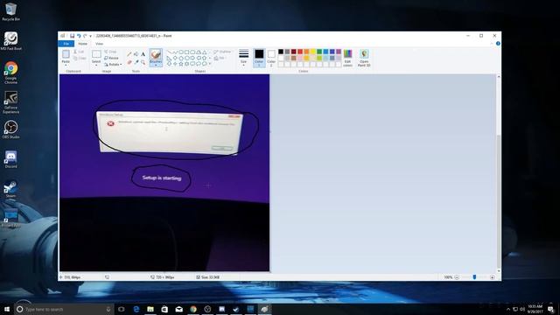The height and width of the screenshot is (315, 560).
Task: Open the Discord desktop shortcut
Action: point(10,159)
